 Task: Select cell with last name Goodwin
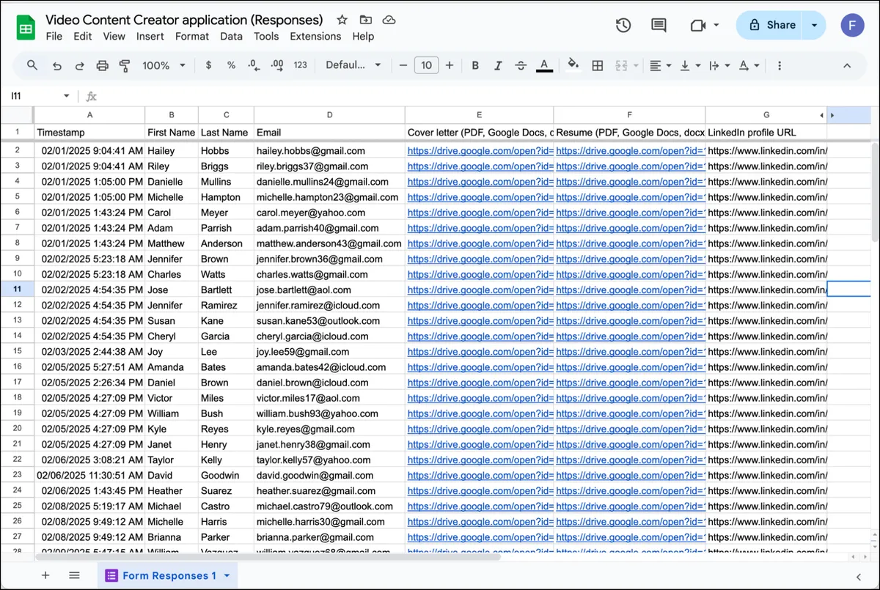pyautogui.click(x=226, y=476)
